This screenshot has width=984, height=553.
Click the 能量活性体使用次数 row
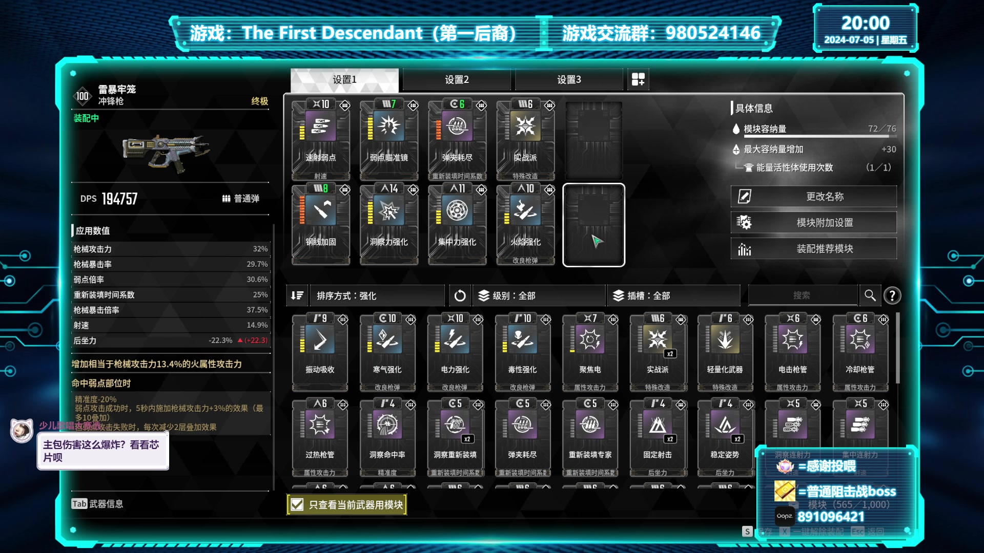pos(815,167)
